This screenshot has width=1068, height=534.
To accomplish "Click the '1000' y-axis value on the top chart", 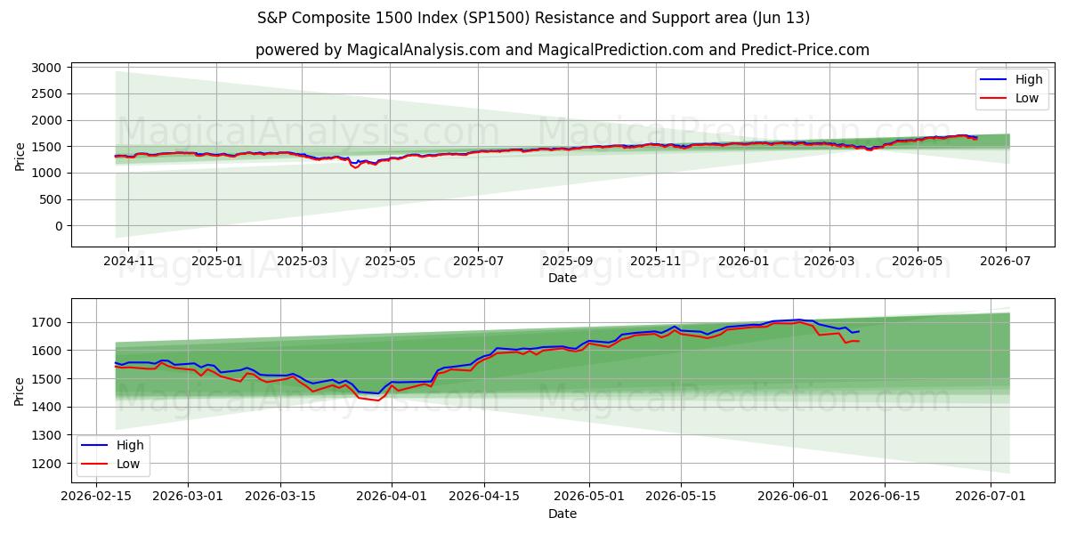I will [x=47, y=173].
